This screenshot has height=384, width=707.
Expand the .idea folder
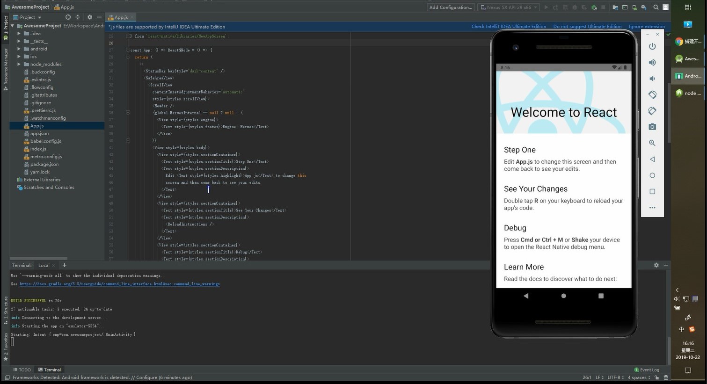19,34
